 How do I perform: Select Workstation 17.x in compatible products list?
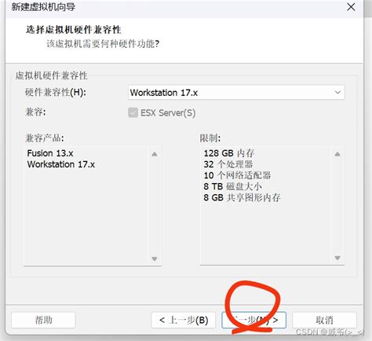tap(61, 164)
